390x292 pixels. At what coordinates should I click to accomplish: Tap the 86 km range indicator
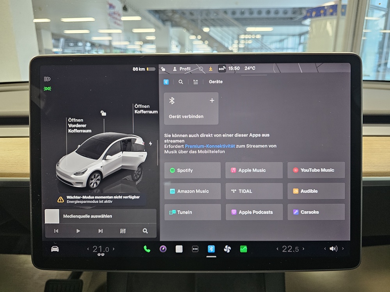point(144,69)
